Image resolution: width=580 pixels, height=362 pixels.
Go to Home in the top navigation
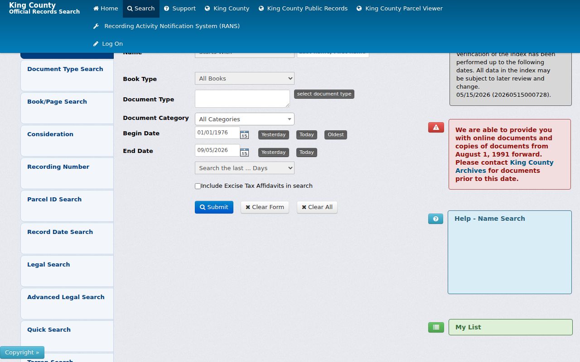click(x=106, y=9)
